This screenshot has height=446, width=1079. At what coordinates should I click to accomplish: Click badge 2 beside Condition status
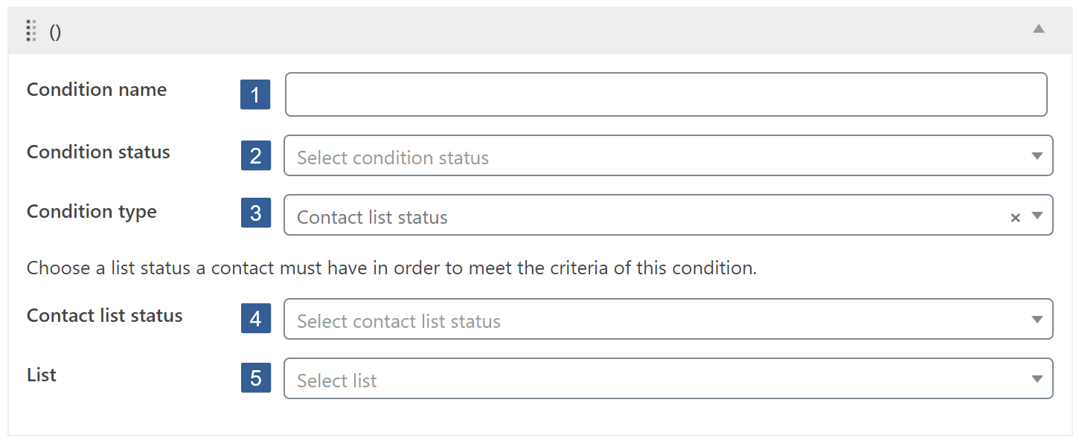[255, 155]
